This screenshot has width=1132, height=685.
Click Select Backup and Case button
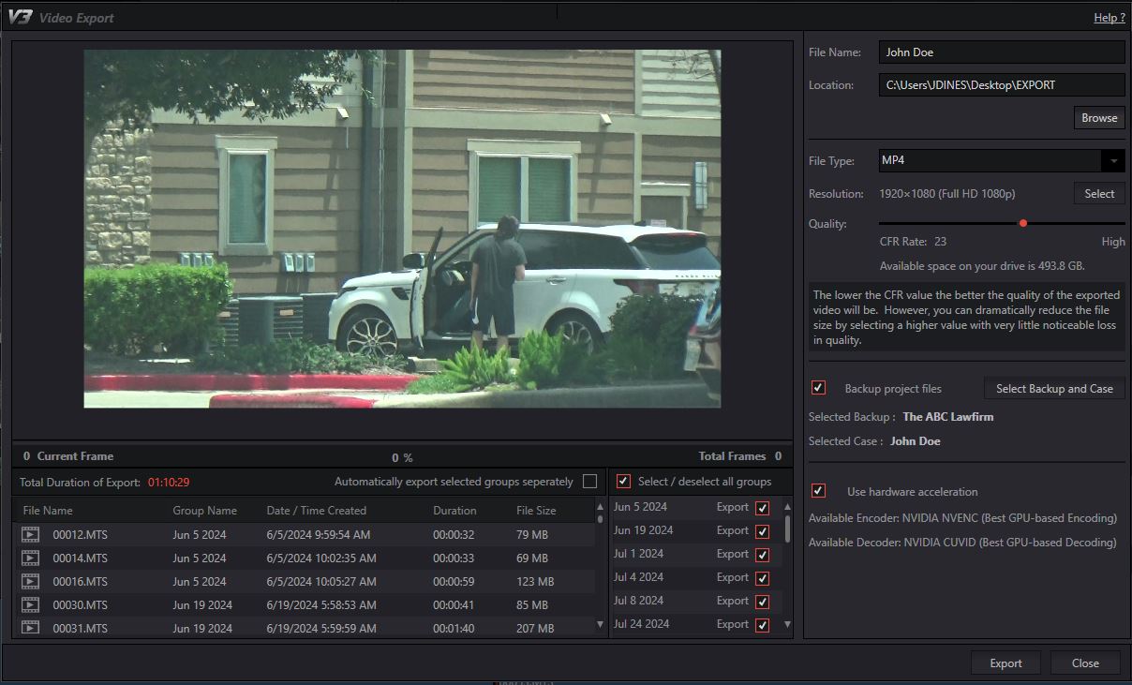[1054, 388]
